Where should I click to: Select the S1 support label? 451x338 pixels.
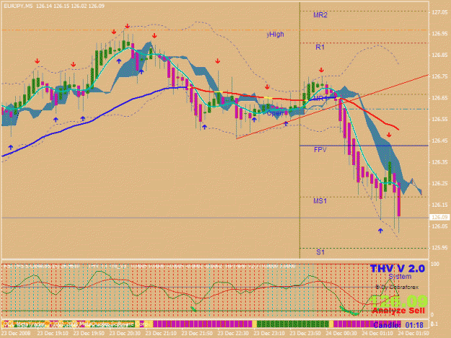[x=320, y=252]
